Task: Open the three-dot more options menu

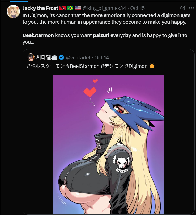Action: (x=191, y=8)
